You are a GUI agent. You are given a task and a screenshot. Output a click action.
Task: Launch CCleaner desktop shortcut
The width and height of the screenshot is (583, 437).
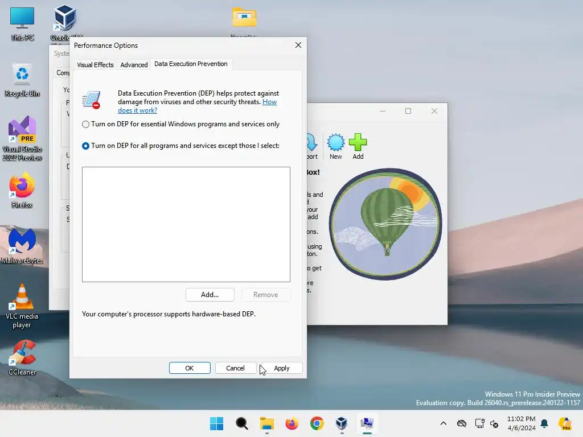click(22, 357)
